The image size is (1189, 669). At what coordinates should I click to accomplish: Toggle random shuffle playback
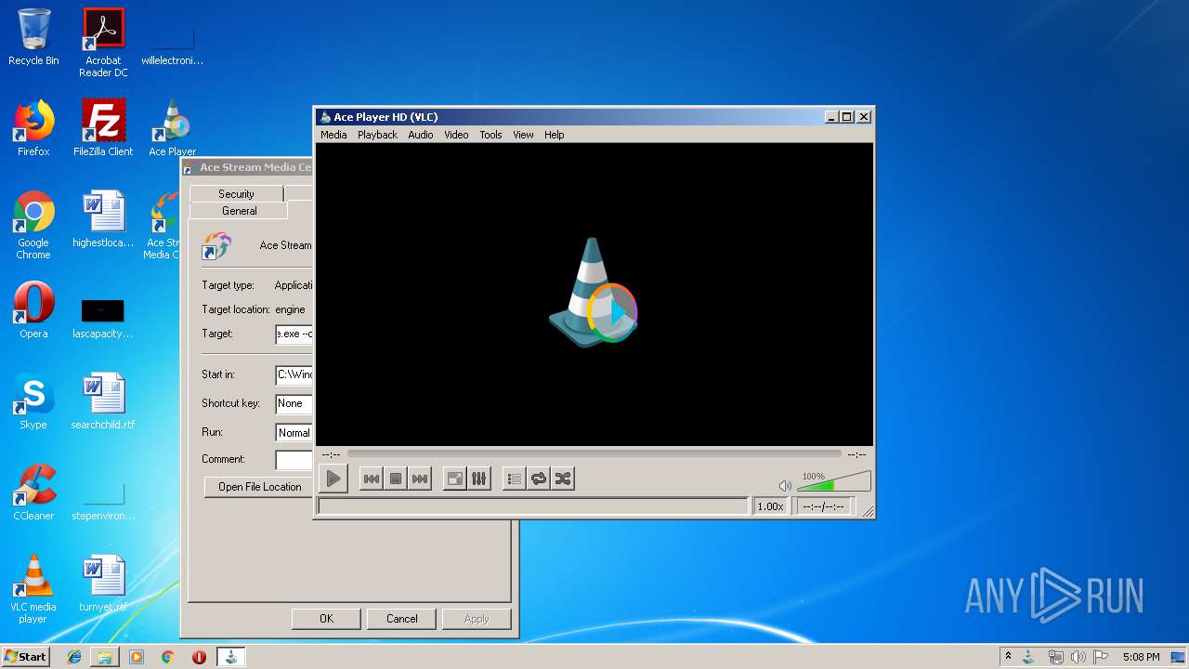point(563,479)
